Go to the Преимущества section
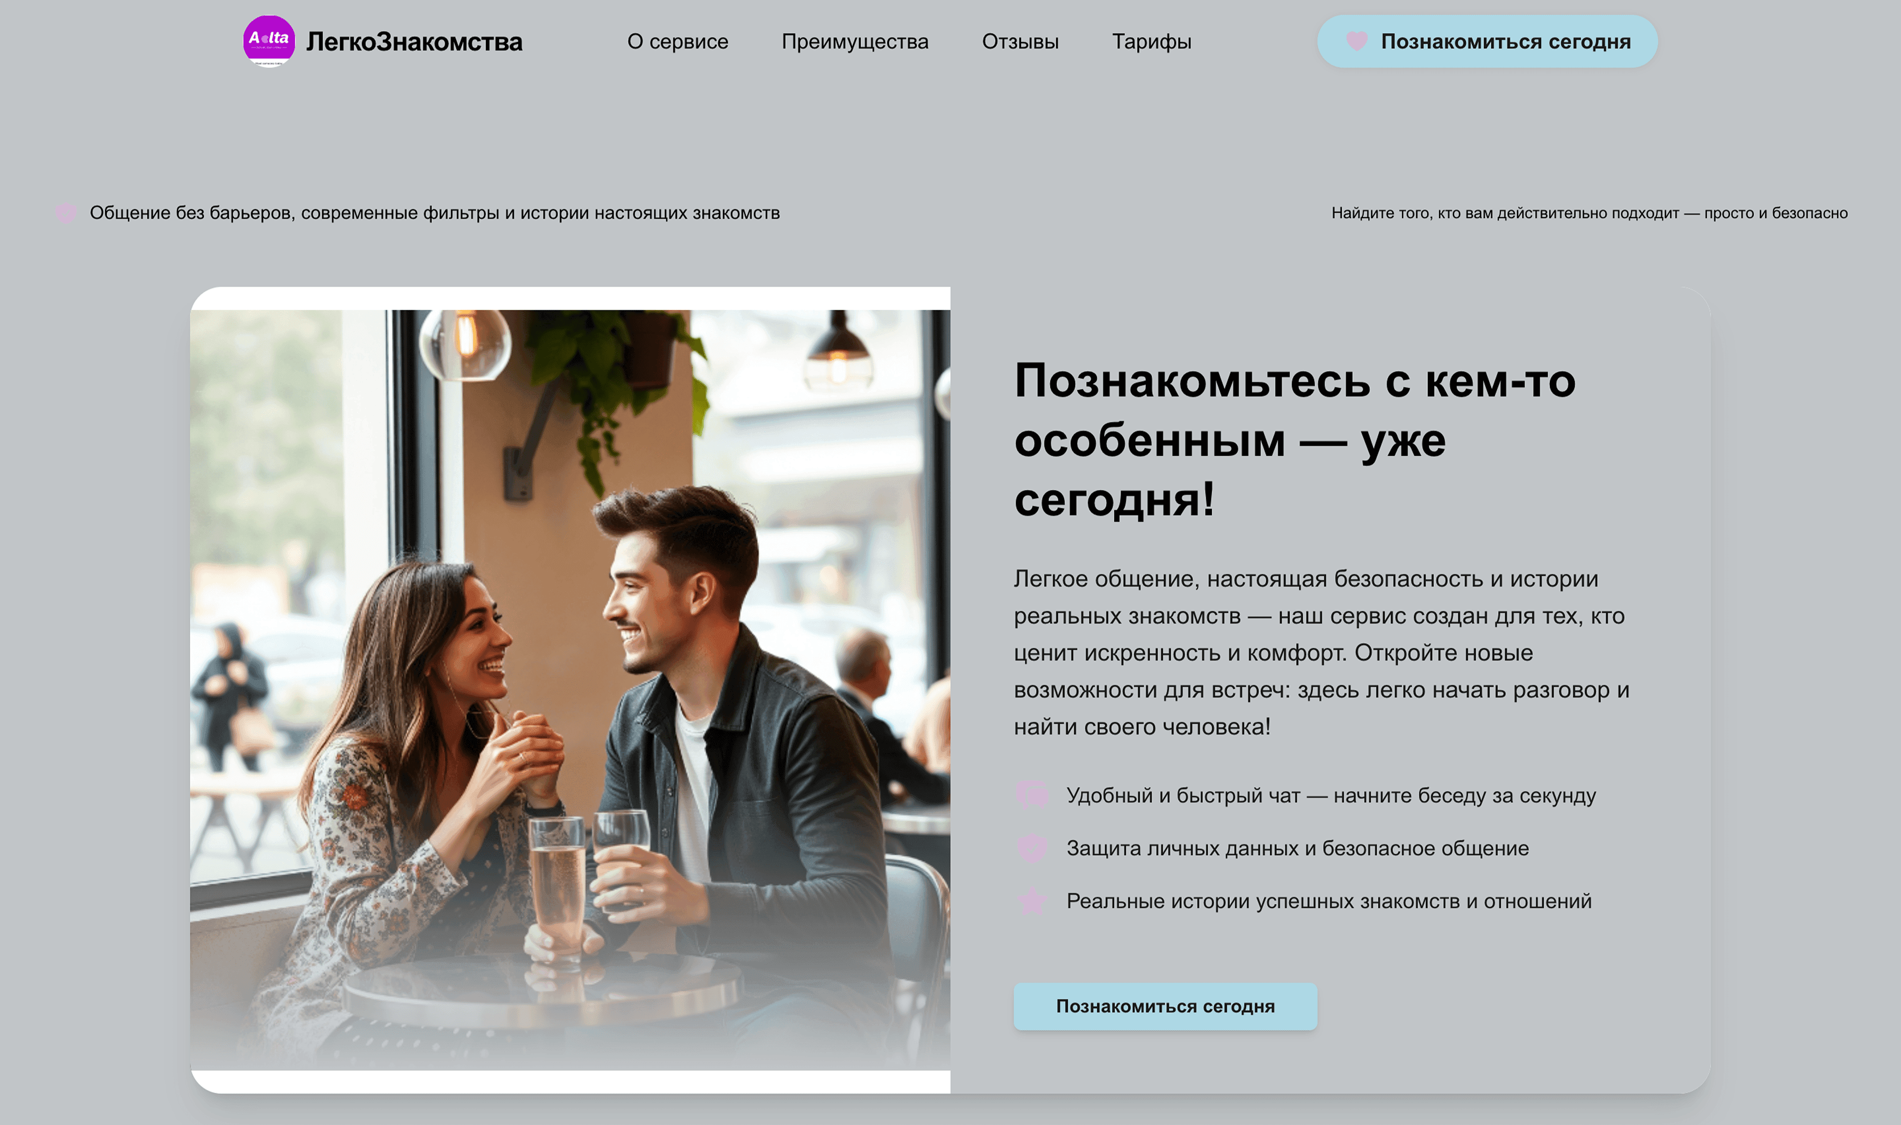The image size is (1901, 1125). [x=854, y=42]
